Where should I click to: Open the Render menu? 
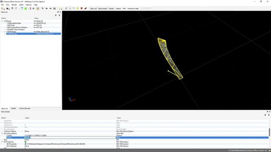pos(14,5)
